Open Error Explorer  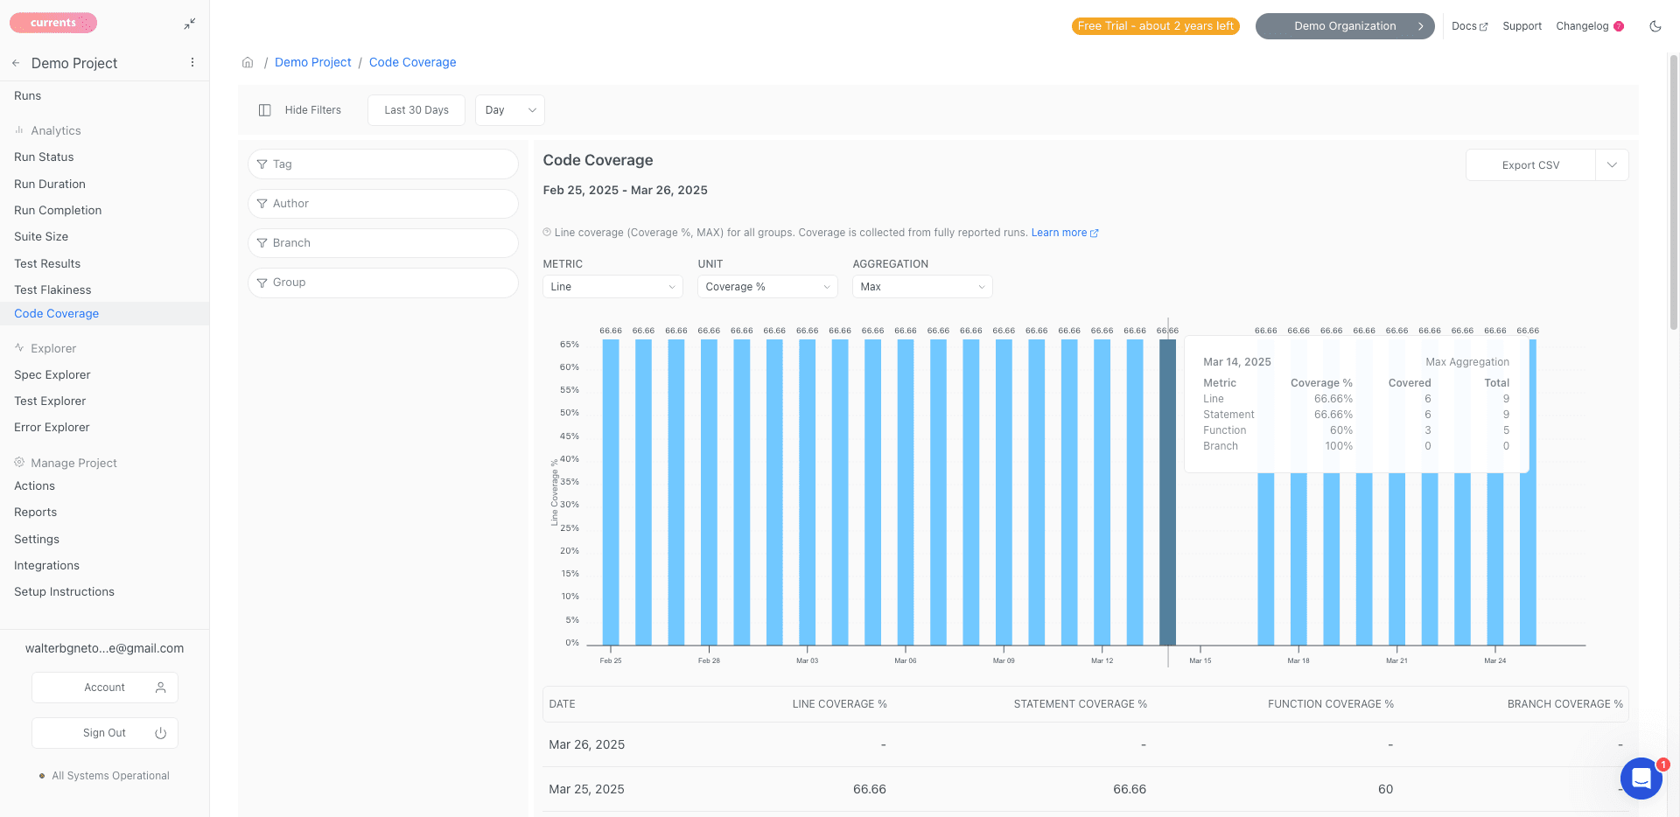pos(52,428)
